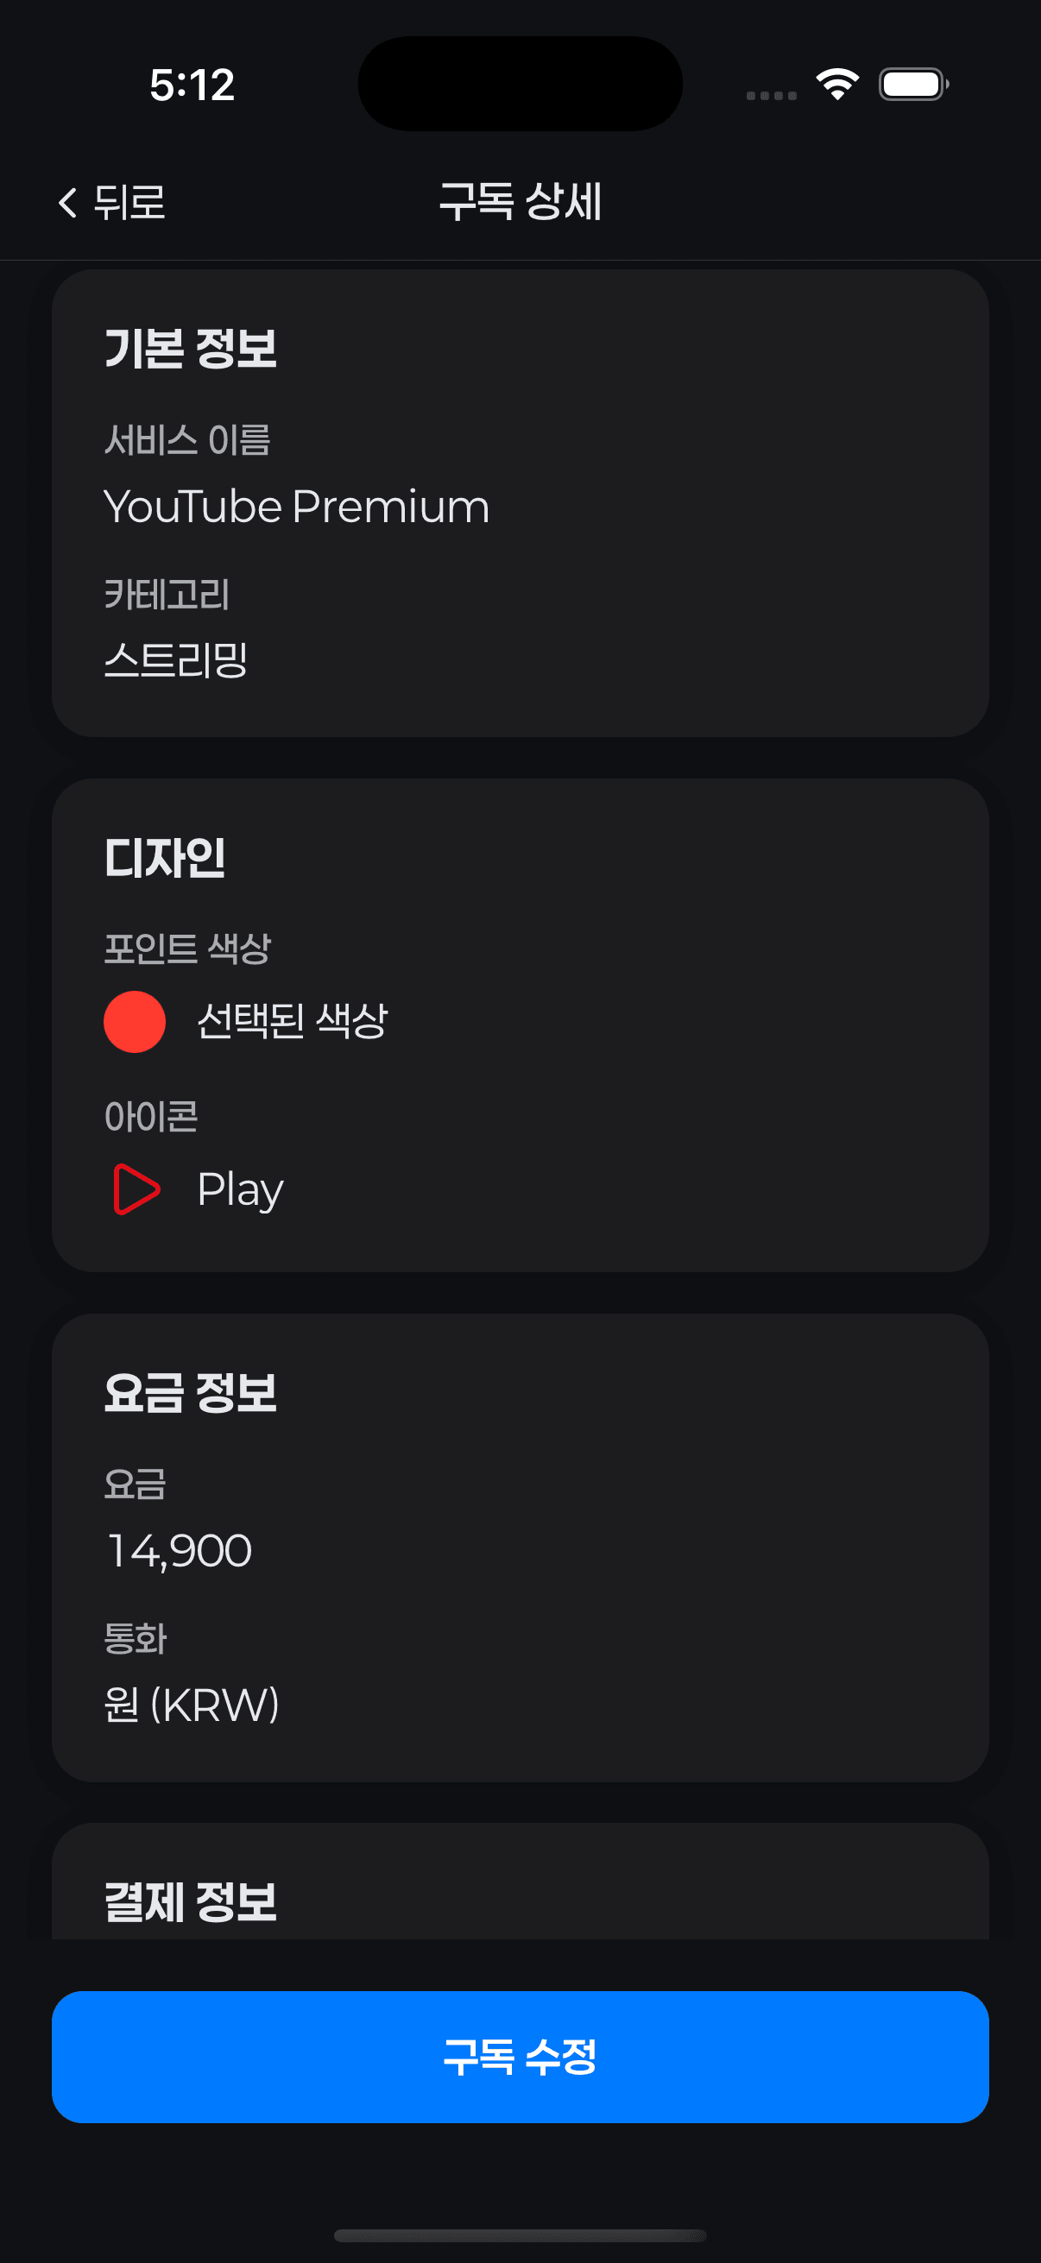Viewport: 1041px width, 2263px height.
Task: Tap the 뒤로 back text
Action: coord(129,203)
